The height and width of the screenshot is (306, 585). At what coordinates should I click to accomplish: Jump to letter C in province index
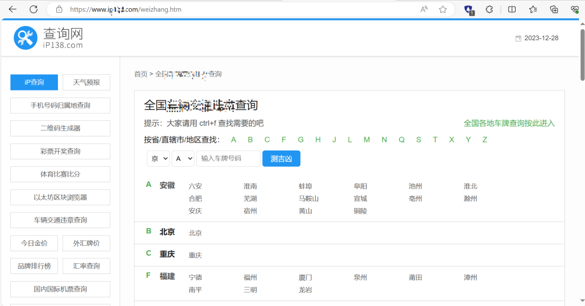(x=267, y=140)
